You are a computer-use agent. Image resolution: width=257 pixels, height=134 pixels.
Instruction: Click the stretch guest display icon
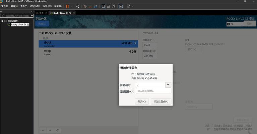129,6
